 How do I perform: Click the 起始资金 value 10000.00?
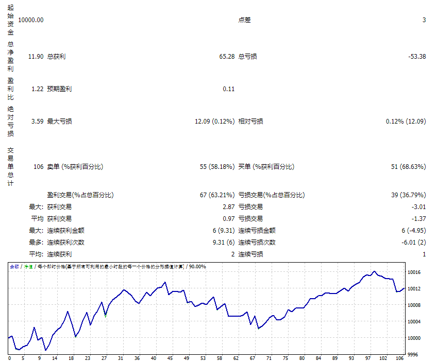(x=31, y=21)
